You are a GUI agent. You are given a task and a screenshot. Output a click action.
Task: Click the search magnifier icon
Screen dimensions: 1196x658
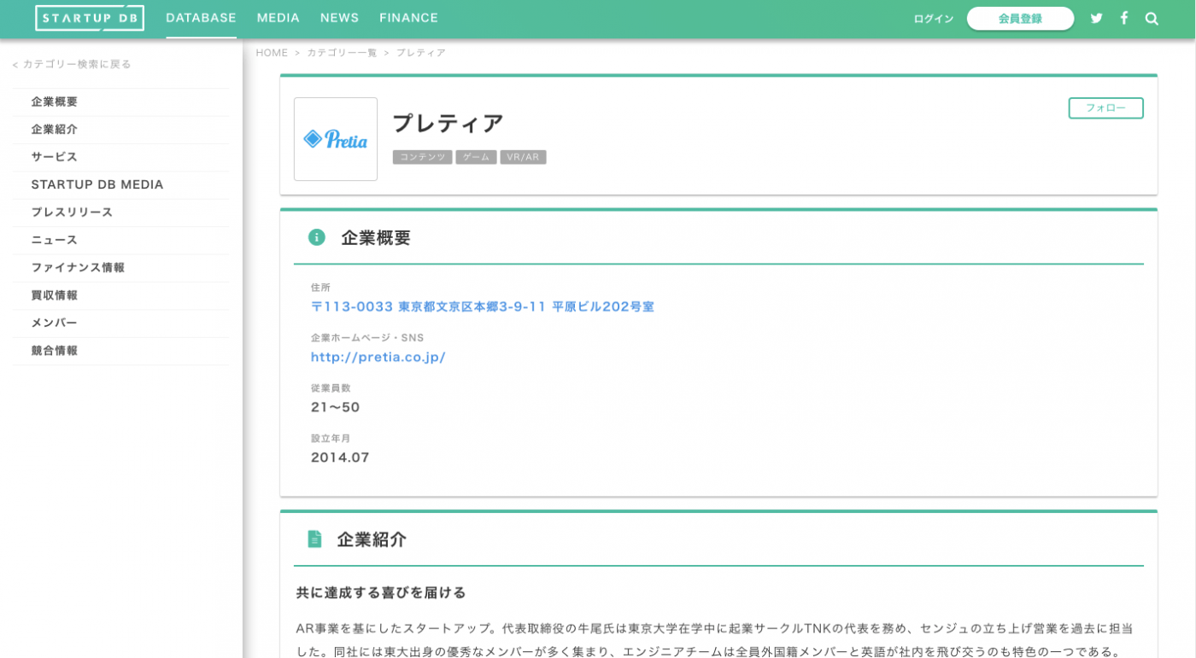click(1152, 18)
